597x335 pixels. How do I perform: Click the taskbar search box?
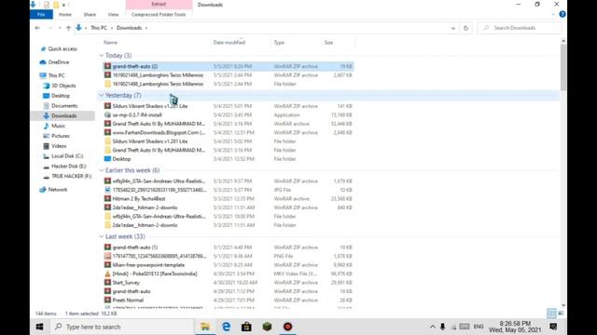[x=122, y=327]
